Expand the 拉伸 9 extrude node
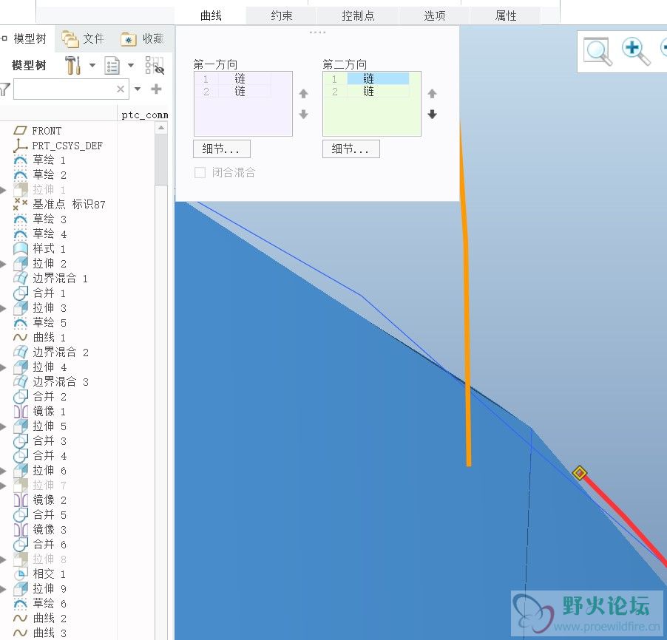667x640 pixels. pos(3,589)
